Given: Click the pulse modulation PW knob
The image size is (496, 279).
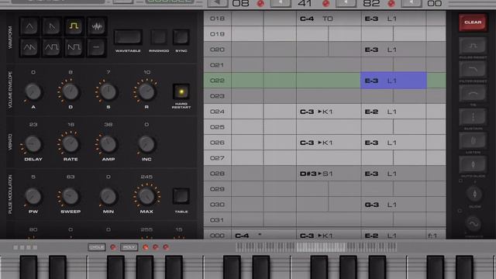Looking at the screenshot, I should click(33, 196).
